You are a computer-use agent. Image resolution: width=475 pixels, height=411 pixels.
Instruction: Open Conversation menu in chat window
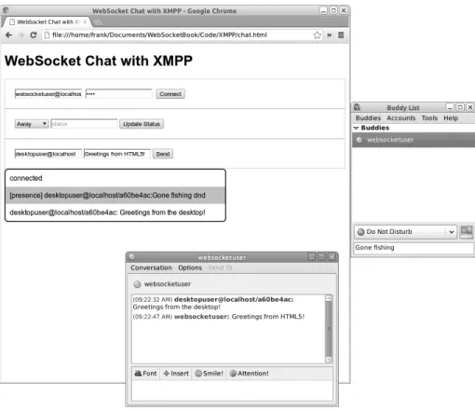tap(151, 267)
